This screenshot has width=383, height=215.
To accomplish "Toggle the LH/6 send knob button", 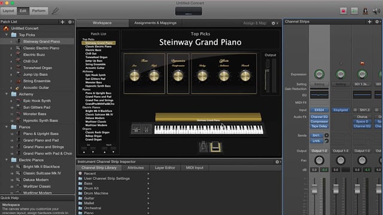I will click(326, 141).
